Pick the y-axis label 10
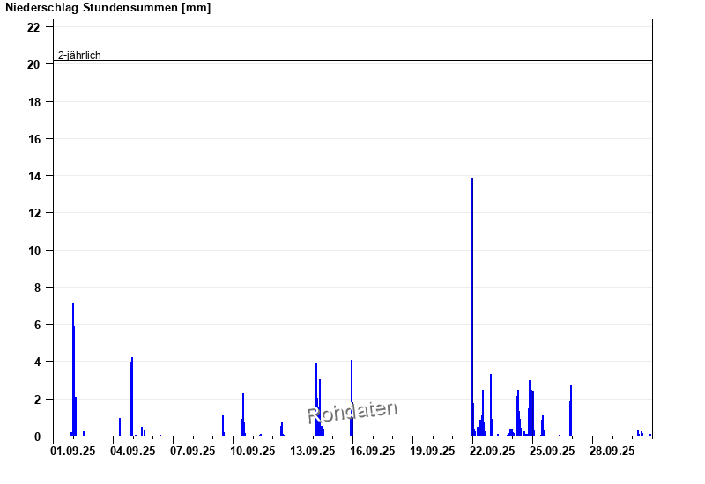Screen dimensions: 705x484 [33, 251]
